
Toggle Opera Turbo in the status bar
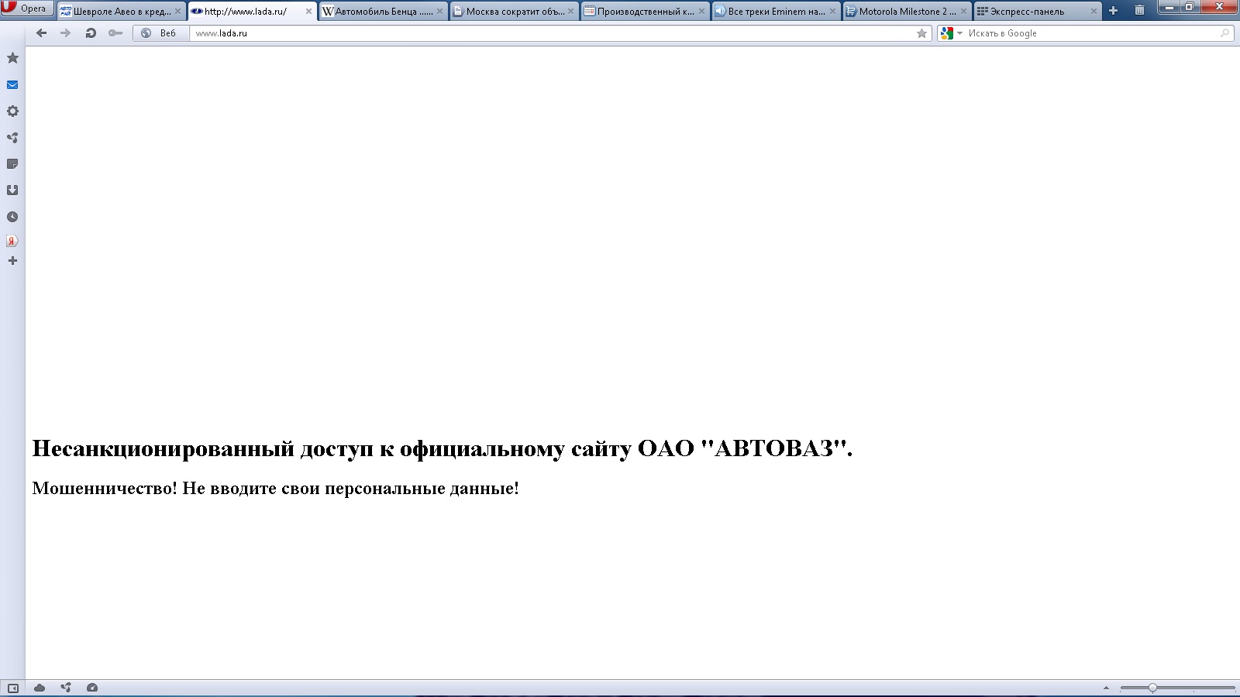click(92, 688)
